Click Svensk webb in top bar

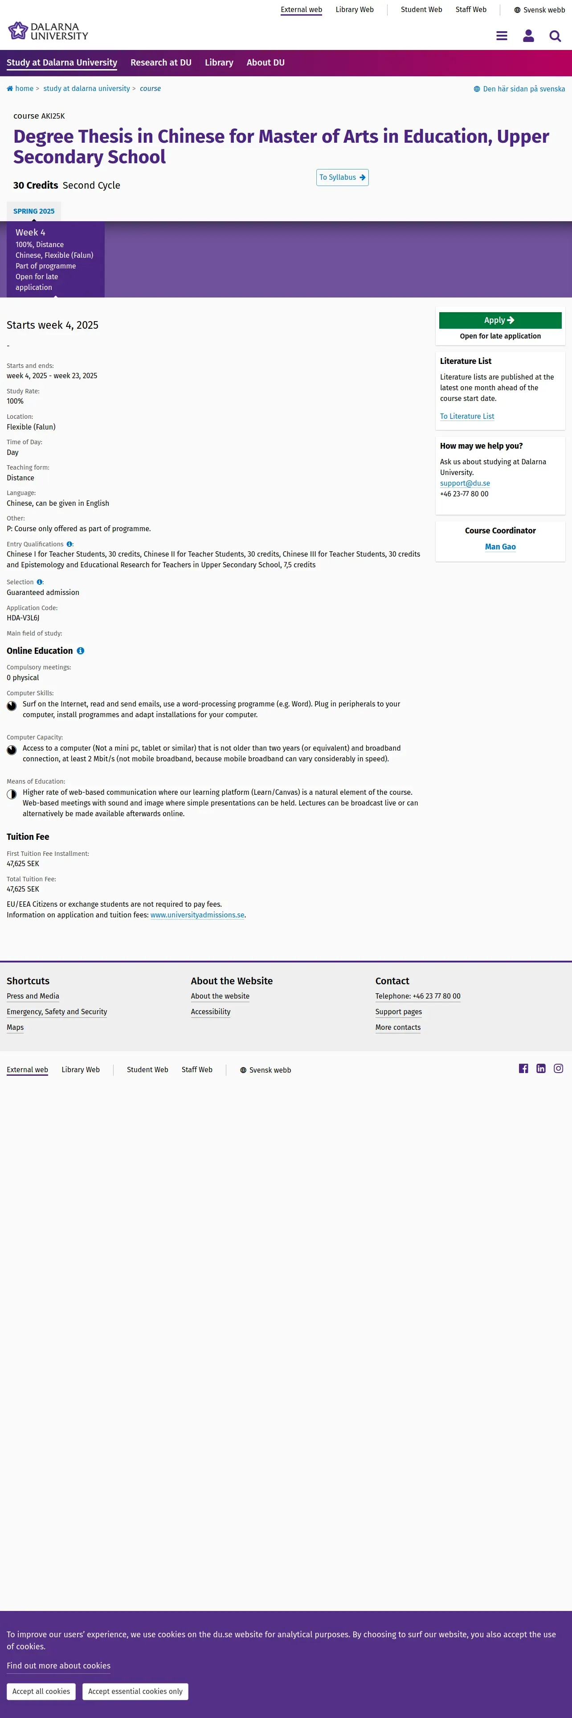(x=539, y=10)
